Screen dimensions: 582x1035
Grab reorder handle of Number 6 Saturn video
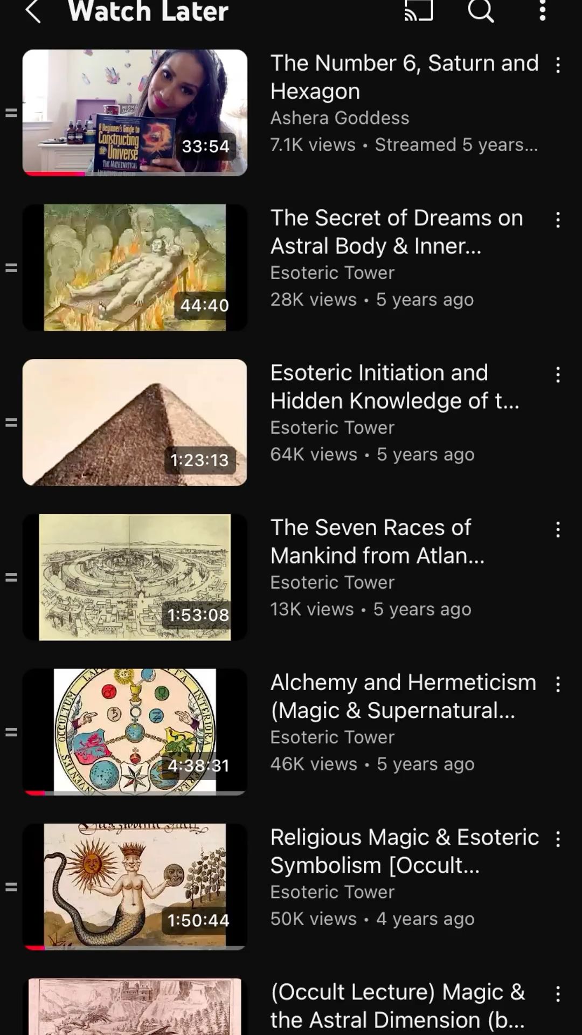tap(11, 113)
